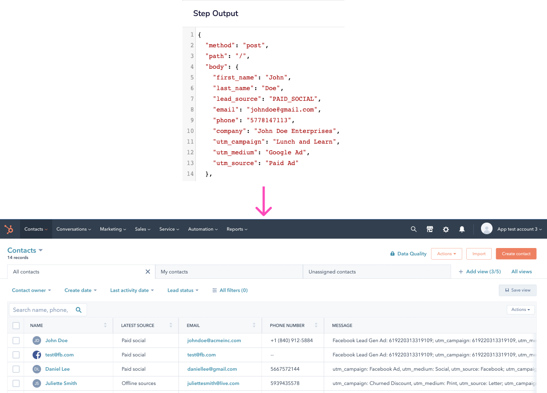Click the Create contact button
This screenshot has width=547, height=393.
(x=516, y=254)
